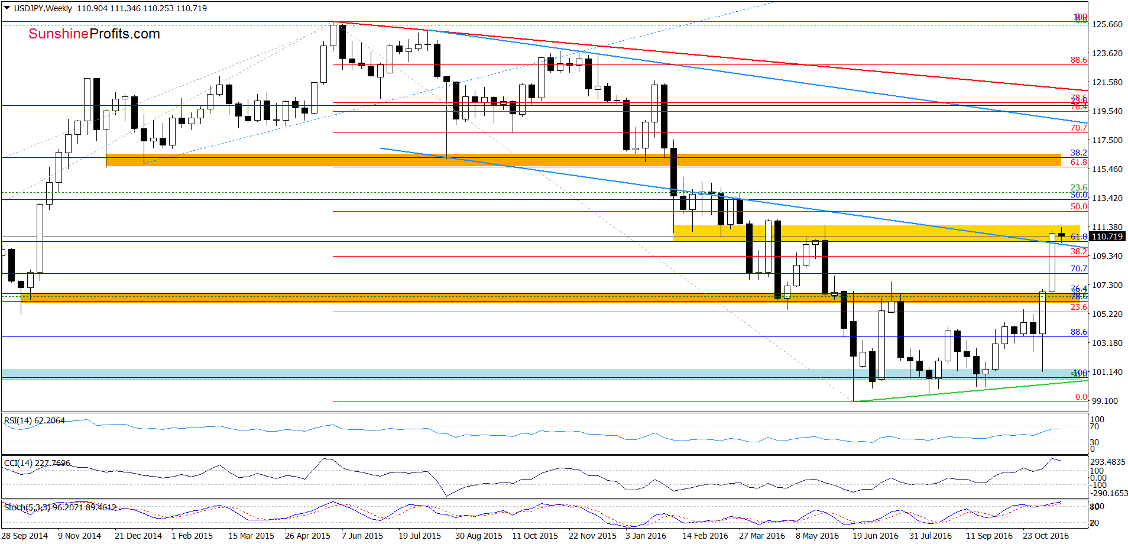Click the 9 Nov 2014 date label
1128x544 pixels.
[x=80, y=536]
